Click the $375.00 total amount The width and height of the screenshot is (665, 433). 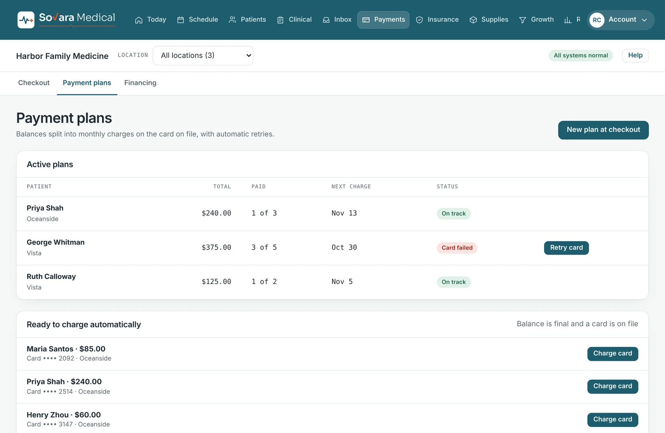pyautogui.click(x=217, y=248)
